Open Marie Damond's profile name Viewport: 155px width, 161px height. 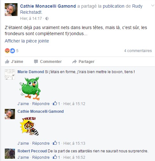(x=31, y=72)
